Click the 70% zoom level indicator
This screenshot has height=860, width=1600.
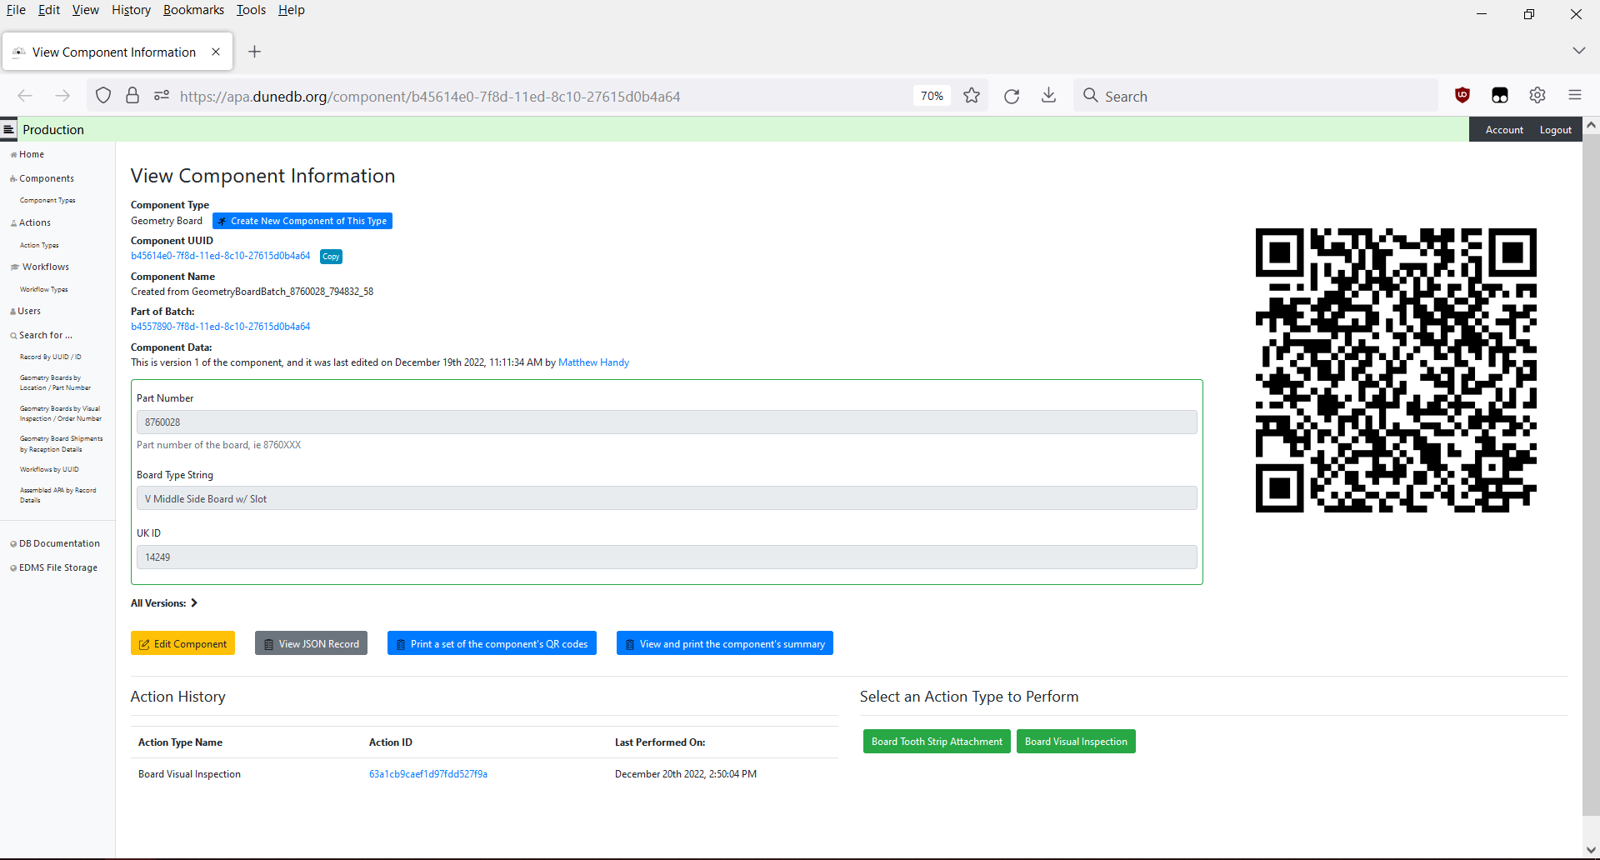[x=932, y=96]
